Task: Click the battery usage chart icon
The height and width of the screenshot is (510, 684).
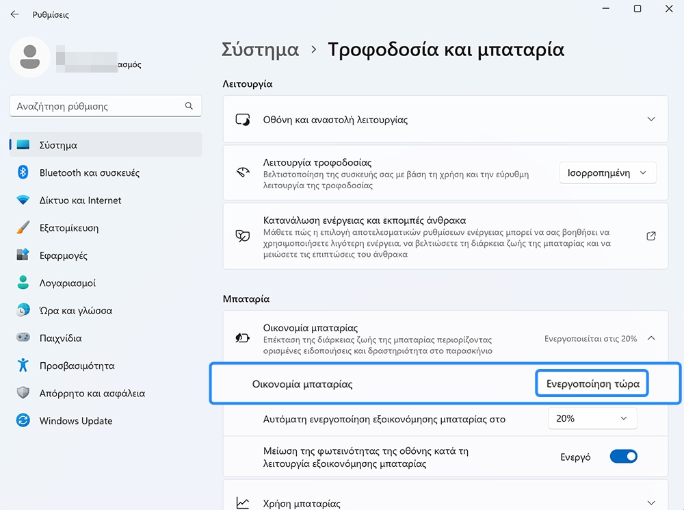Action: point(243,503)
